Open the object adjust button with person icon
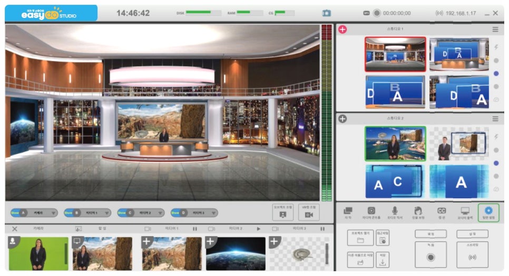The image size is (509, 276). (283, 212)
